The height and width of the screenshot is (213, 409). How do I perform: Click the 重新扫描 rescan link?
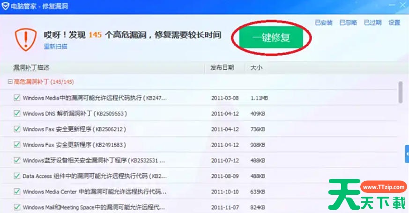[56, 47]
